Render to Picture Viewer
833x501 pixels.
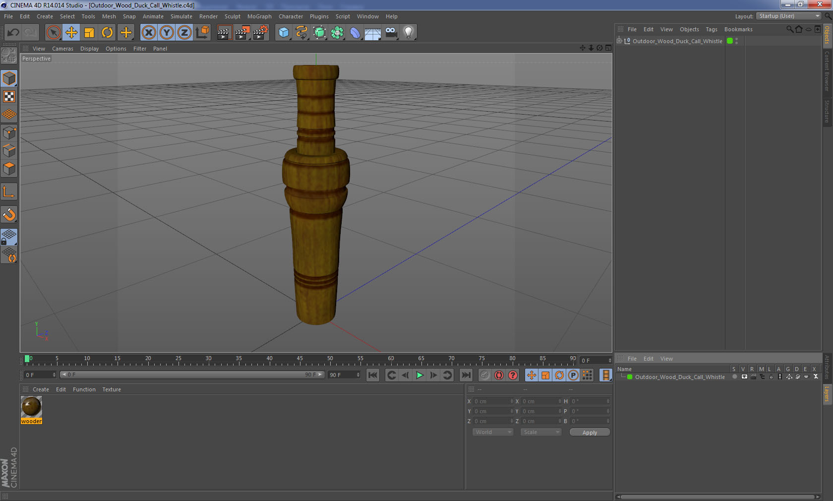point(242,33)
